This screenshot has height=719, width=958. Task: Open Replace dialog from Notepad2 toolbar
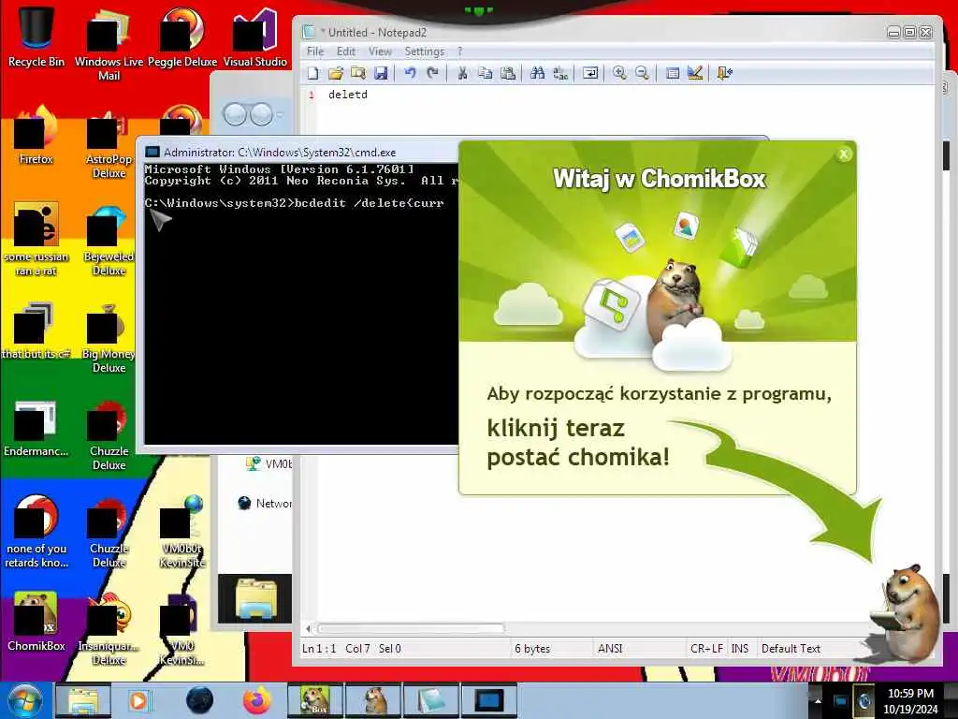pyautogui.click(x=560, y=73)
